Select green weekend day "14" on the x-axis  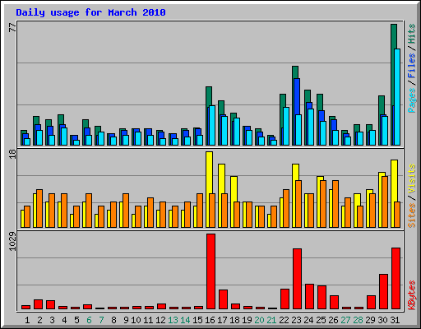pos(185,320)
